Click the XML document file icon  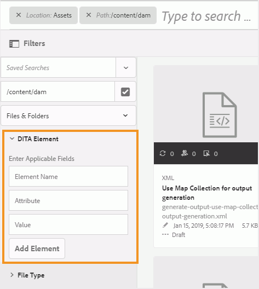point(220,115)
